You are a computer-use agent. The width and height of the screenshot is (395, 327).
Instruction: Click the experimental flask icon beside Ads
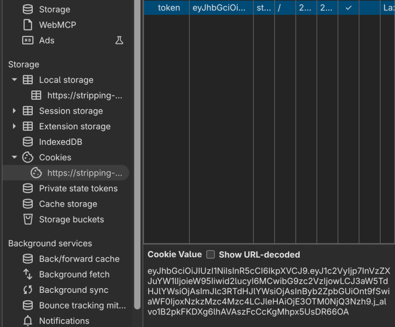[119, 40]
